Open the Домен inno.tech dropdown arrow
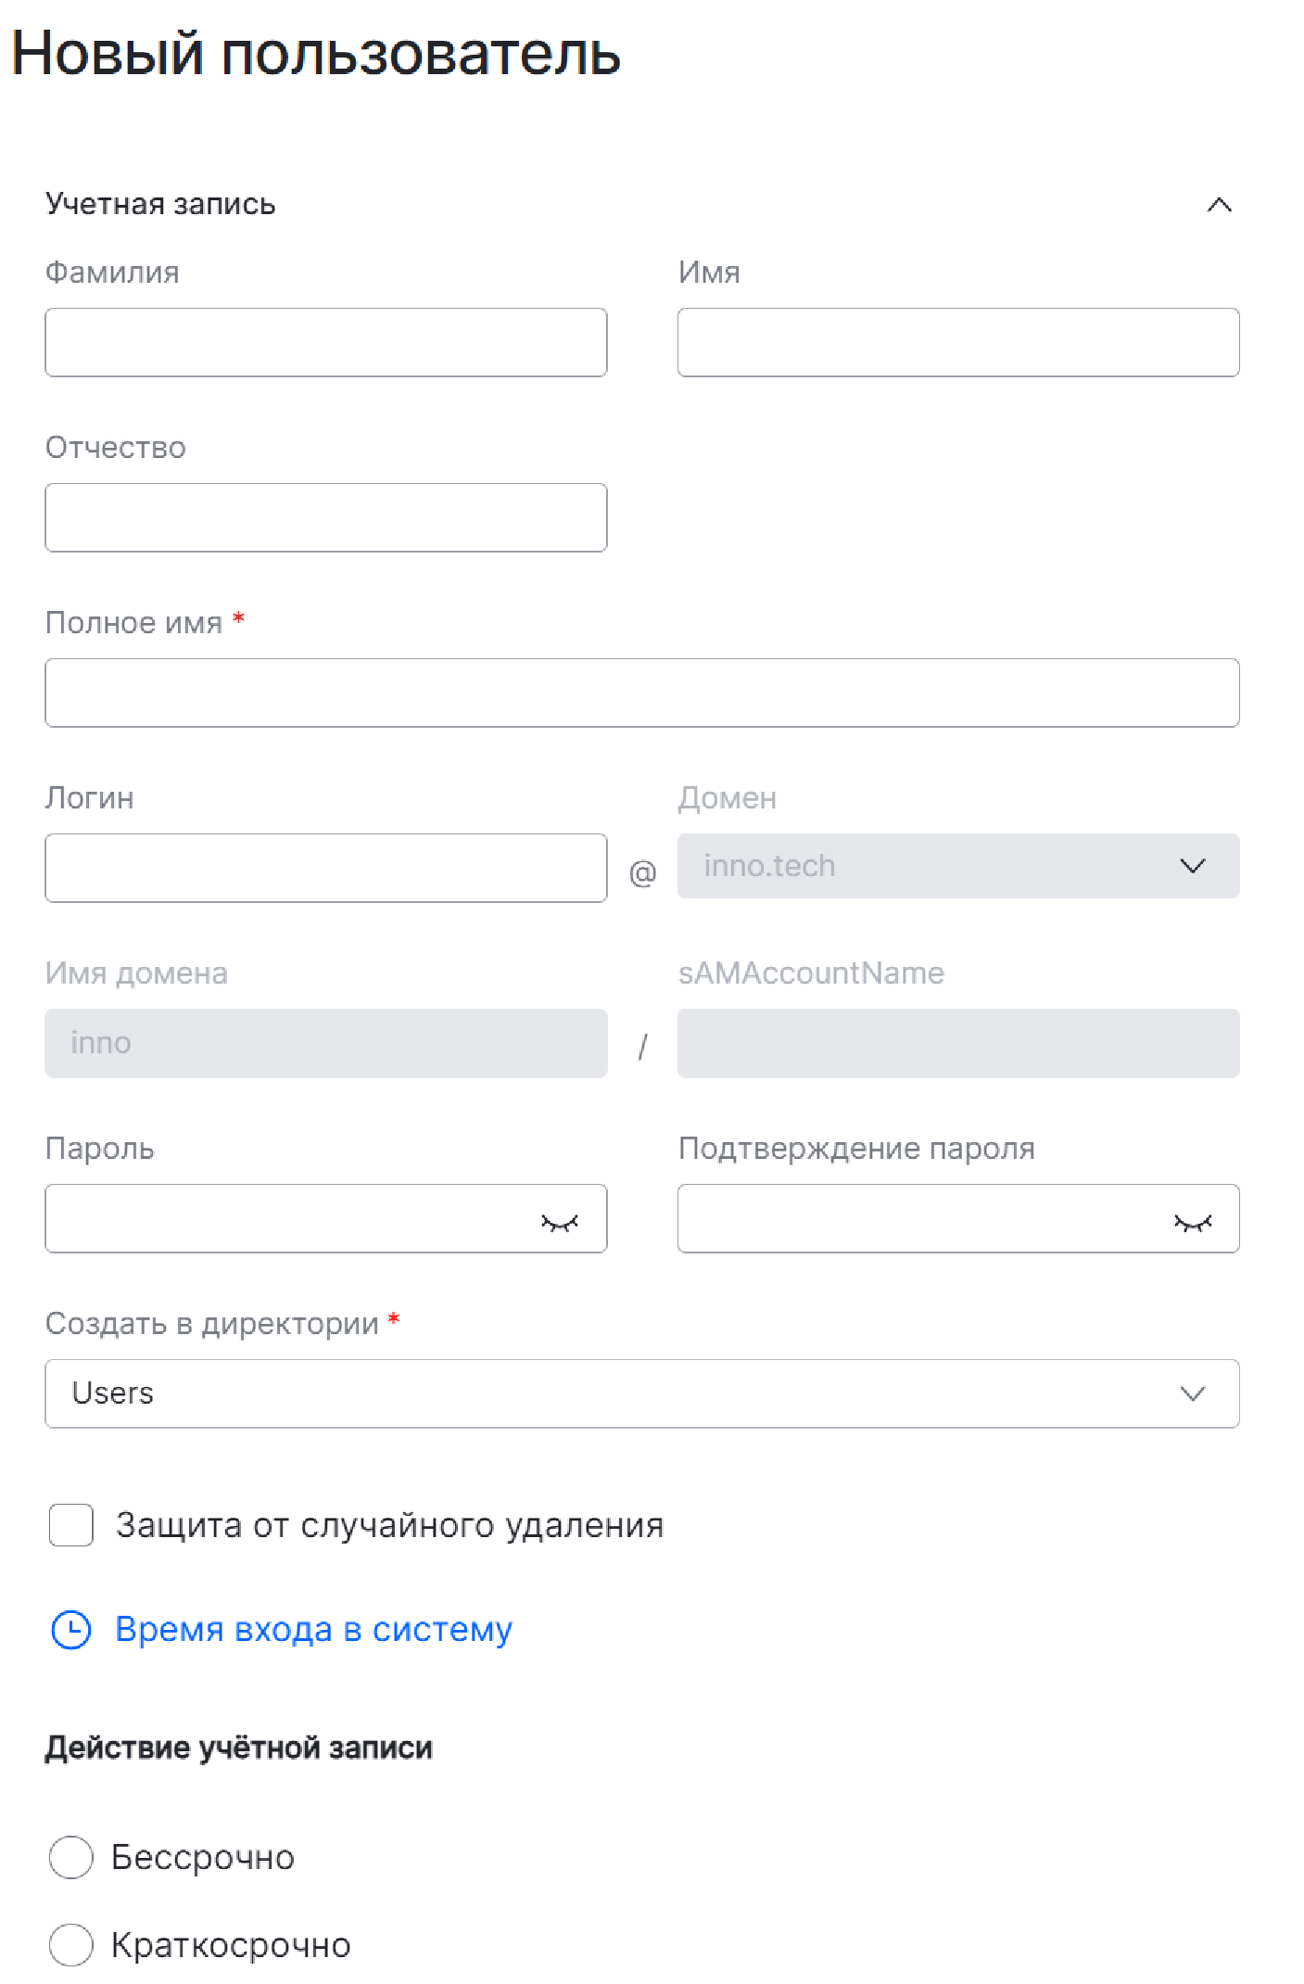 [1192, 866]
